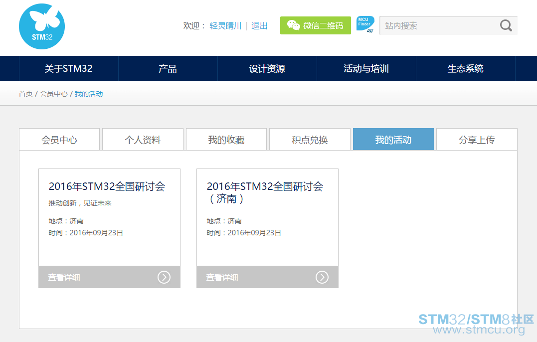Switch to the 会员中心 tab
Viewport: 537px width, 342px height.
tap(59, 139)
